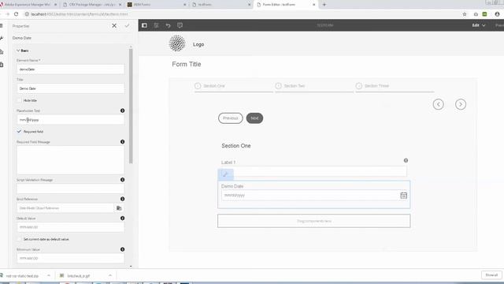
Task: Open the calendar picker in Demo Date field
Action: coord(403,195)
